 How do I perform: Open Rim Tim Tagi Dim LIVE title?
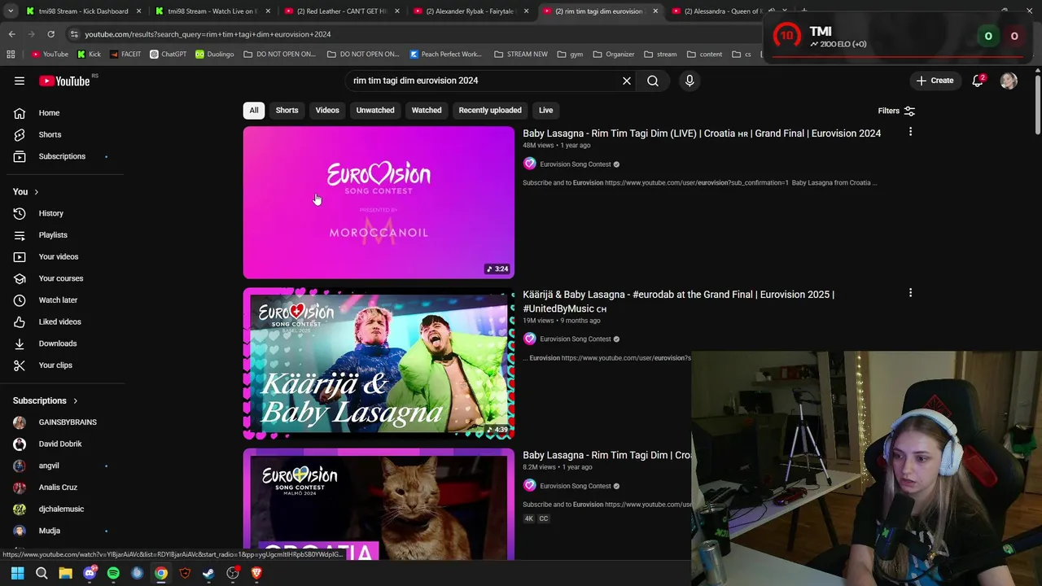702,133
